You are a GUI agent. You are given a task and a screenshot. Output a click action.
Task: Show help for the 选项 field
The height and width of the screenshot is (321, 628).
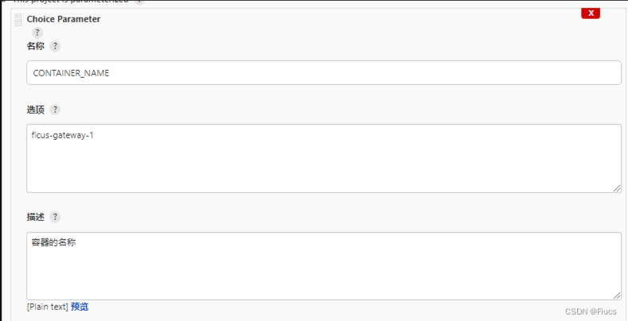(x=55, y=110)
